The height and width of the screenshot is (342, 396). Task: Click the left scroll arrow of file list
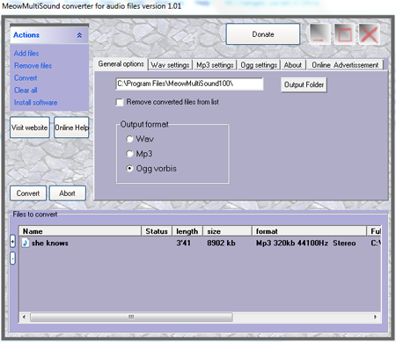coord(24,317)
